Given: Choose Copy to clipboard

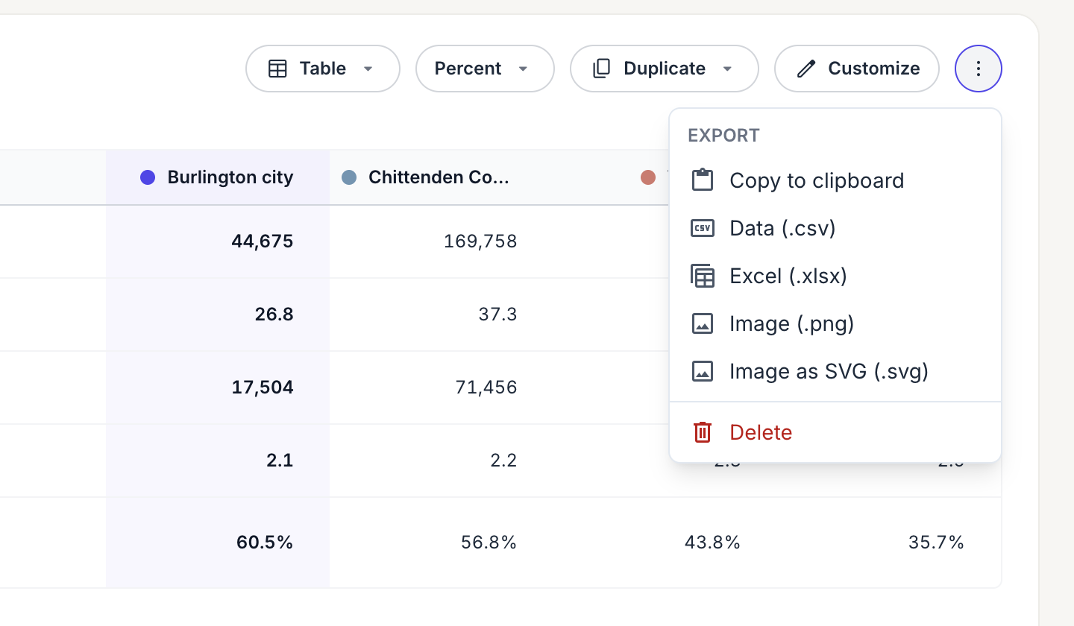Looking at the screenshot, I should tap(835, 180).
